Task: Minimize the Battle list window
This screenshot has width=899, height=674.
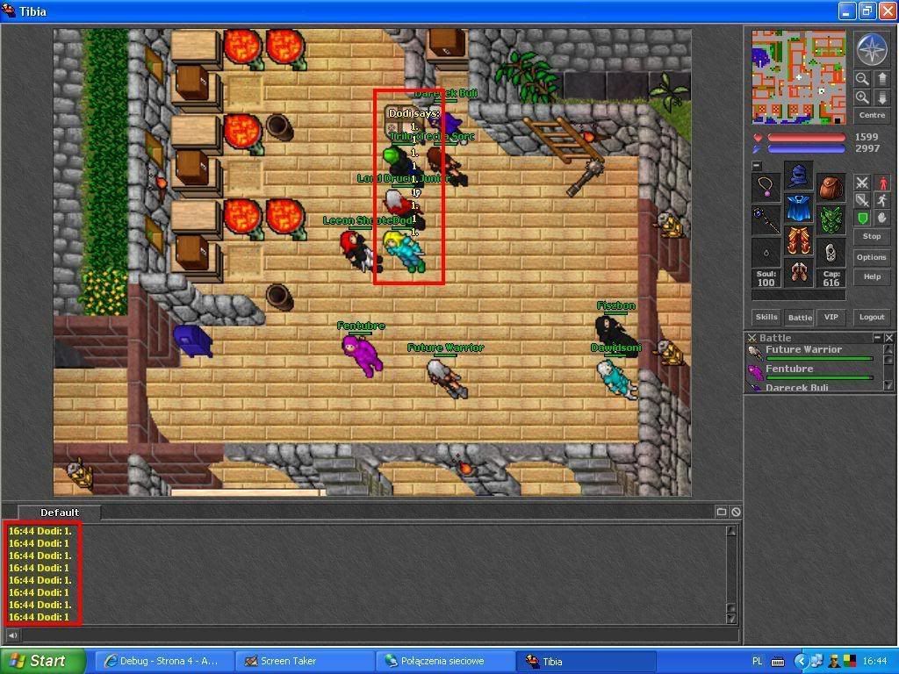Action: pos(877,338)
